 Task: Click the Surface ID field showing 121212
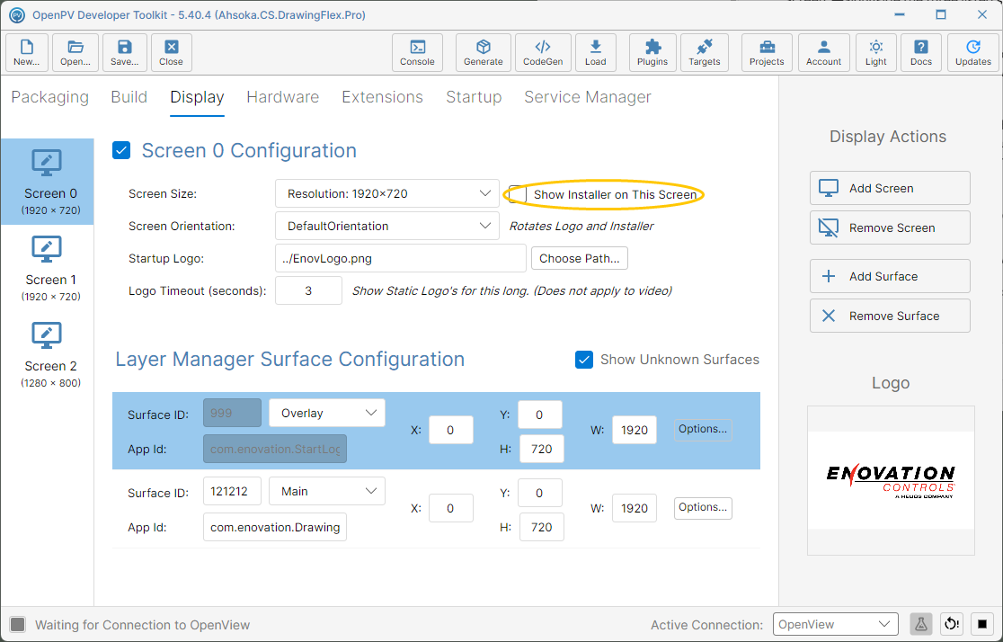[x=232, y=491]
